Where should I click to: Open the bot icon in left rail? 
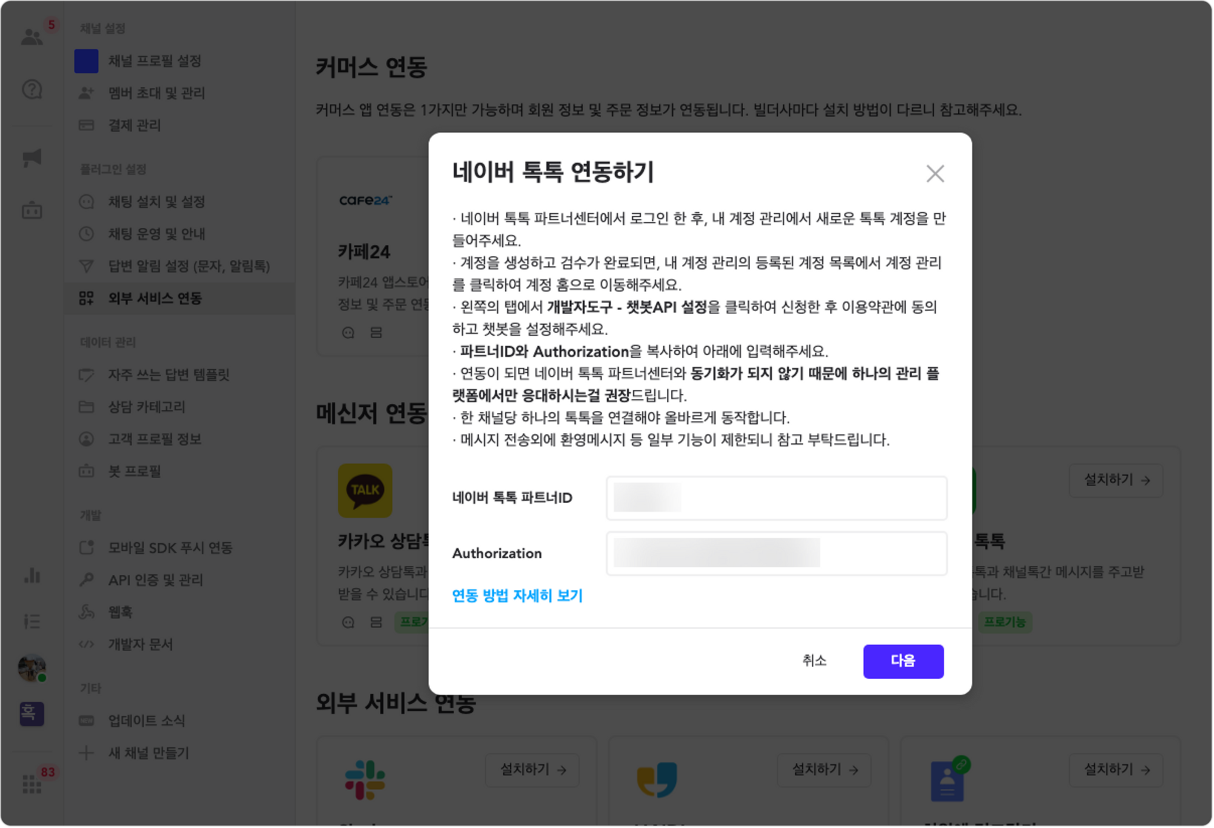[32, 210]
